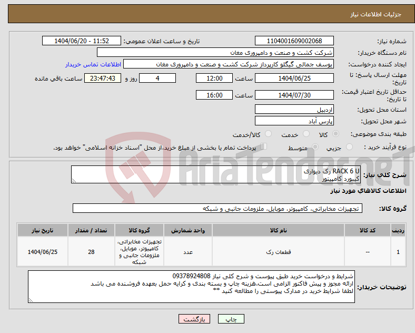Viewport: 415px width, 333px height.
Task: Click the resize handle of description textarea
Action: [x=74, y=181]
